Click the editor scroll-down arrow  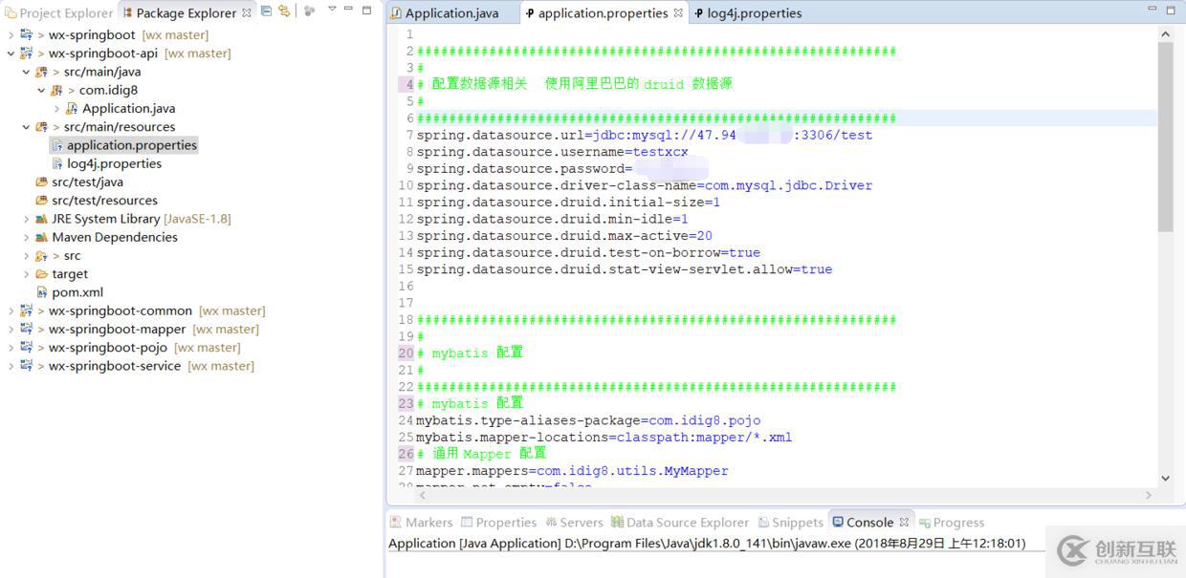click(1165, 478)
